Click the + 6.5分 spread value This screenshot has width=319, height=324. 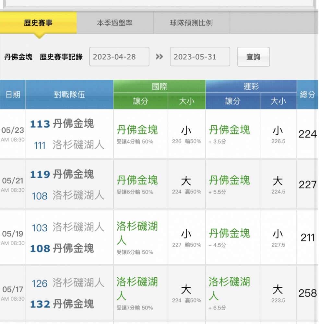tap(217, 308)
